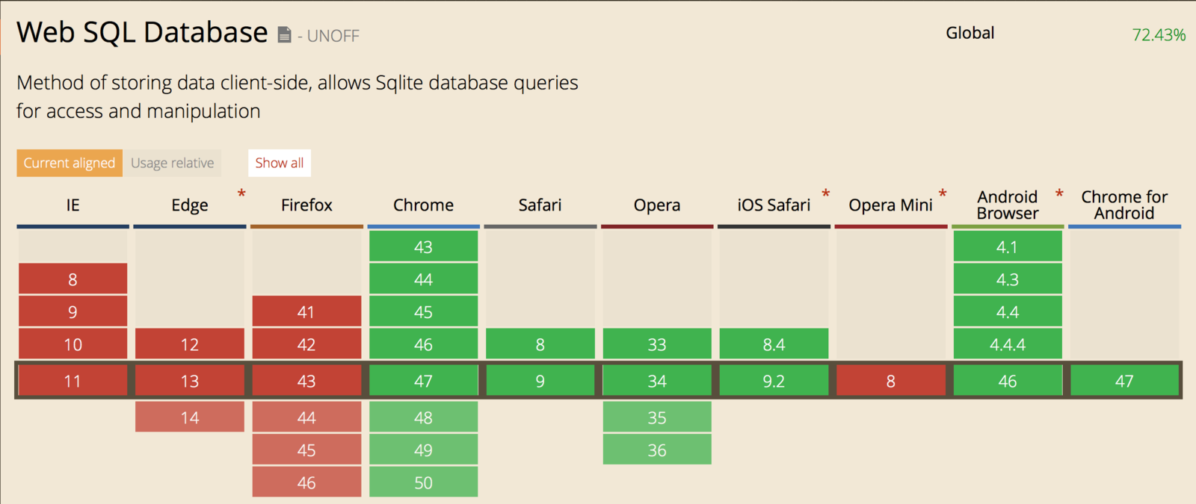Select the Safari 8 cell
Screen dimensions: 1196x504
(540, 344)
